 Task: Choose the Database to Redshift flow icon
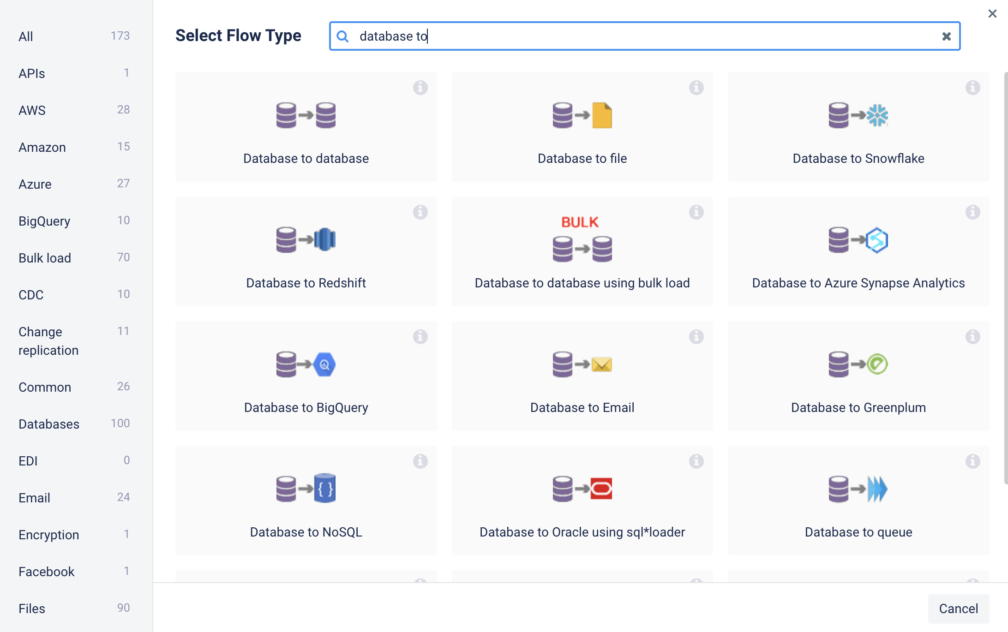[x=306, y=240]
